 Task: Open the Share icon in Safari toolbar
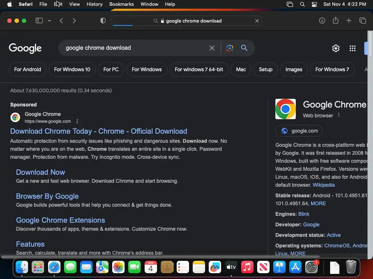[x=335, y=20]
